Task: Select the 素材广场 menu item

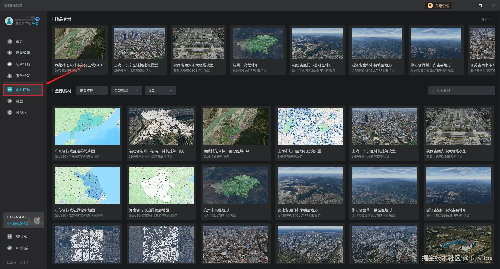Action: tap(23, 90)
